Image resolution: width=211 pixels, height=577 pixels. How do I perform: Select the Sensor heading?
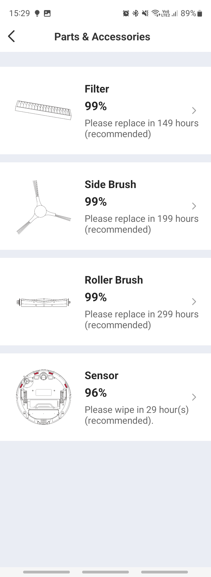pyautogui.click(x=101, y=376)
